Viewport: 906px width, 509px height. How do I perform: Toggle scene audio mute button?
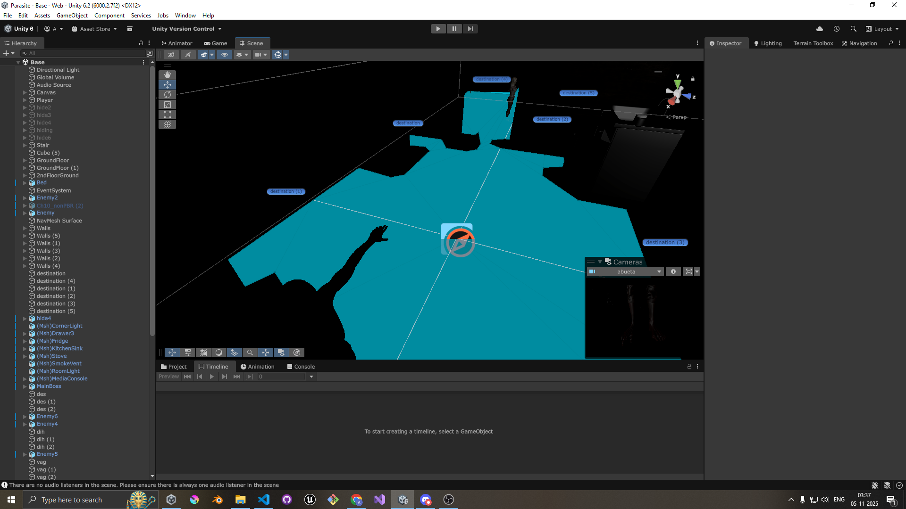tap(188, 55)
